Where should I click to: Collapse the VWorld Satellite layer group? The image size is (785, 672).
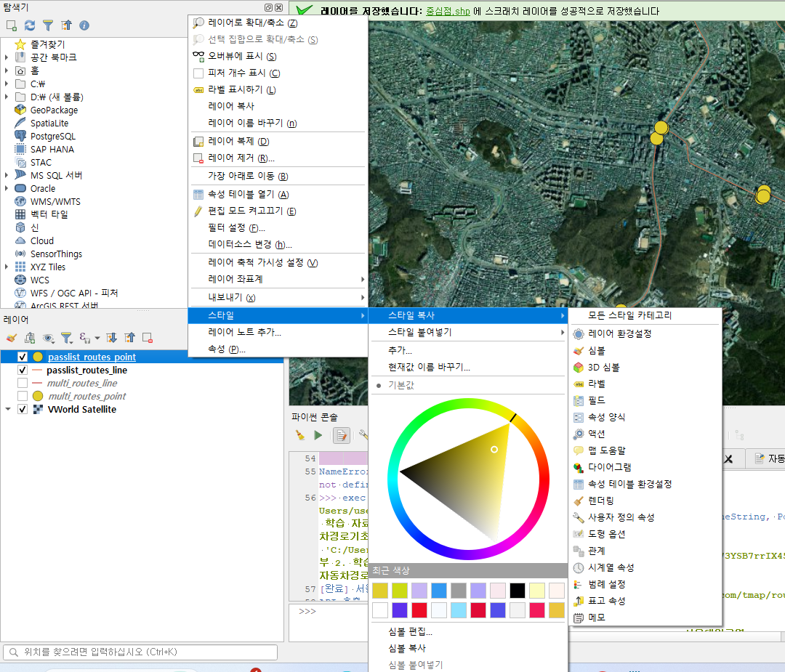(x=8, y=409)
